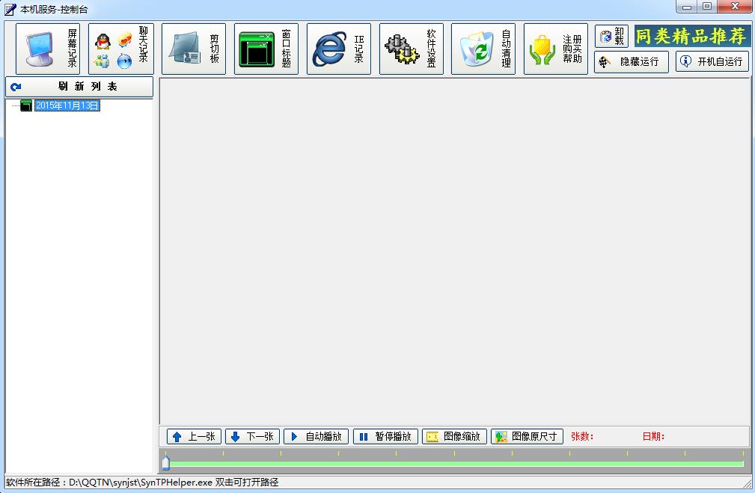Open the 屏幕记录 screen record view

point(48,49)
